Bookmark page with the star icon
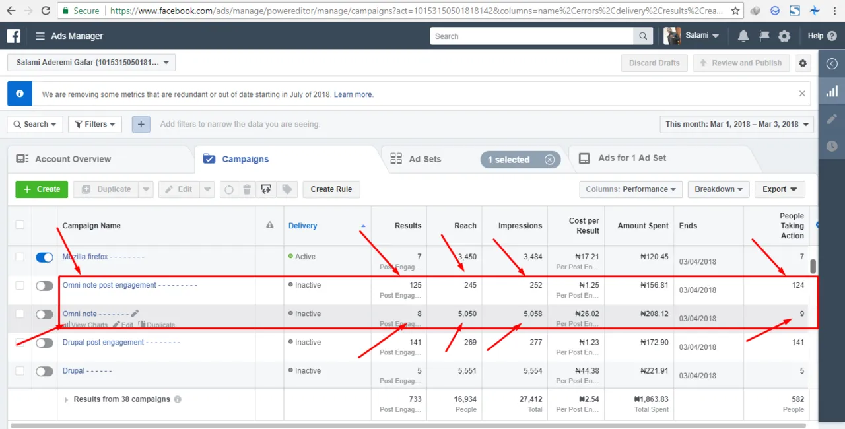This screenshot has height=429, width=845. pos(735,11)
